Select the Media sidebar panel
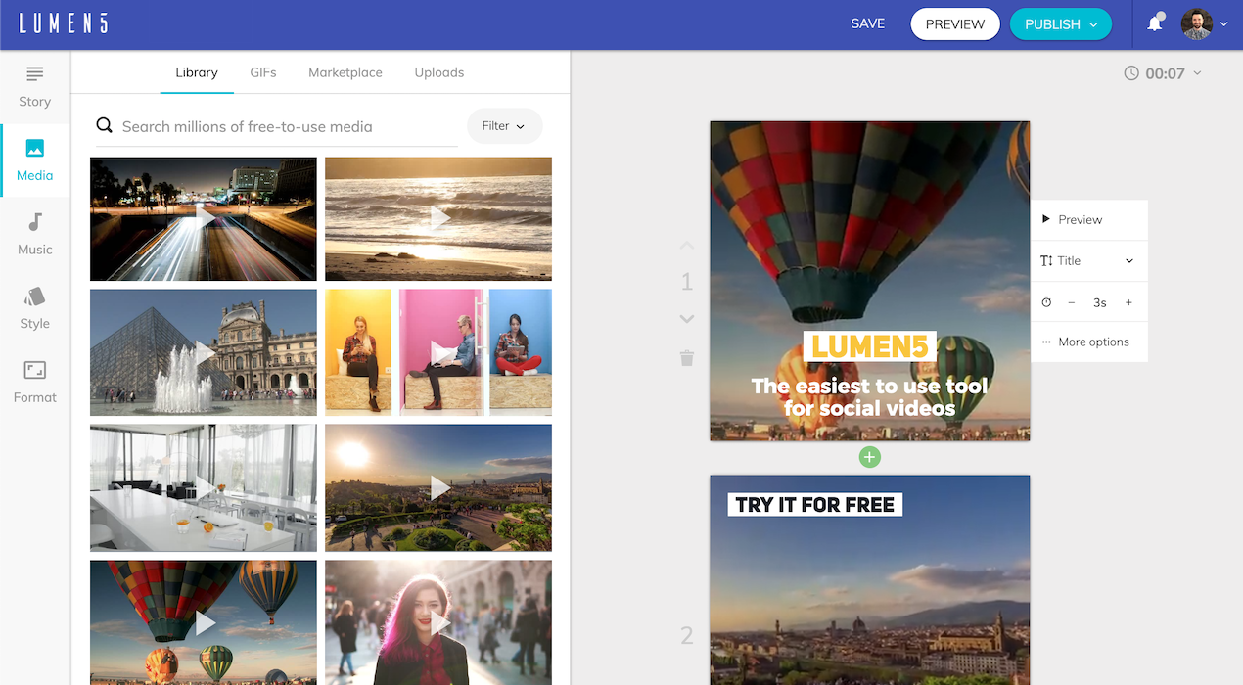Image resolution: width=1243 pixels, height=685 pixels. pyautogui.click(x=34, y=160)
